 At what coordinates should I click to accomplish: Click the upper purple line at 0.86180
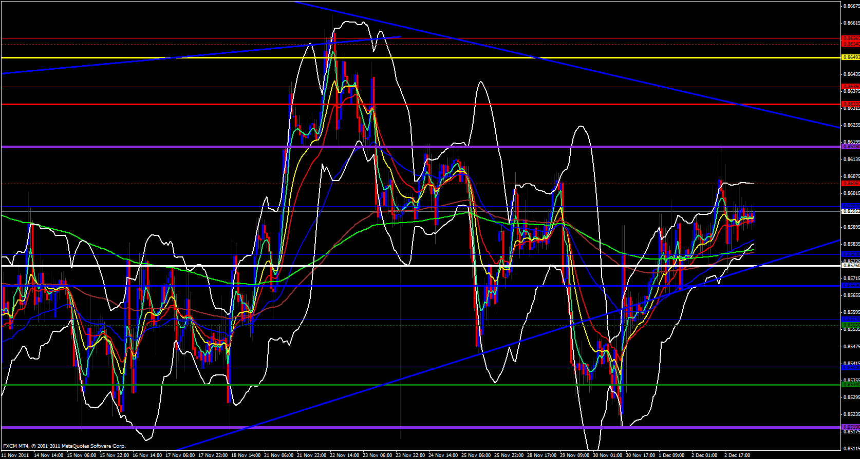coord(154,147)
